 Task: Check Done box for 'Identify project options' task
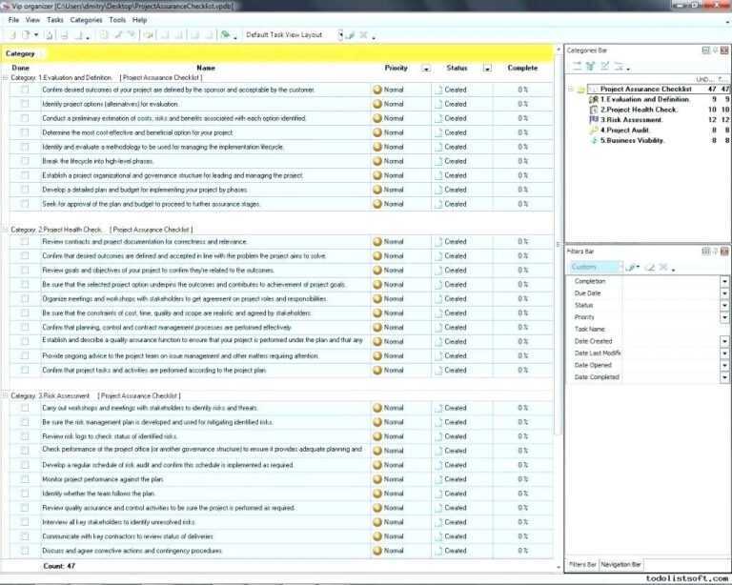point(25,104)
